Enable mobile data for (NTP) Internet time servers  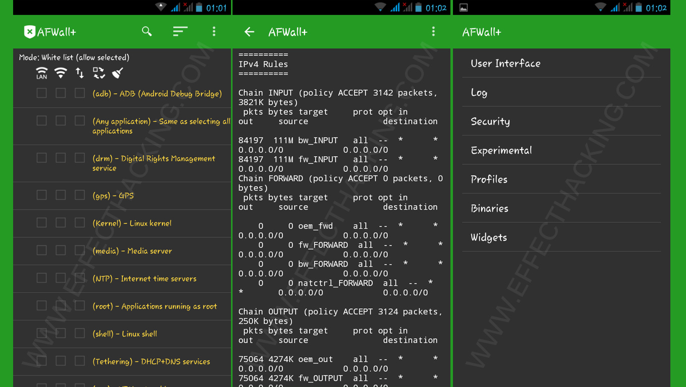pos(80,278)
